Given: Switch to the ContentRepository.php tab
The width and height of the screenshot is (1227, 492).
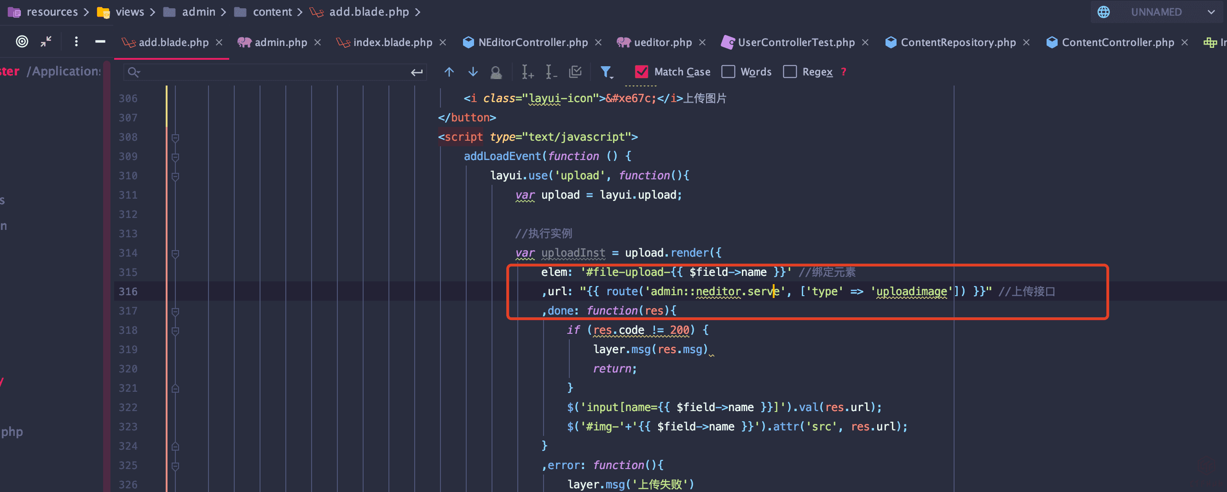Looking at the screenshot, I should (x=957, y=42).
